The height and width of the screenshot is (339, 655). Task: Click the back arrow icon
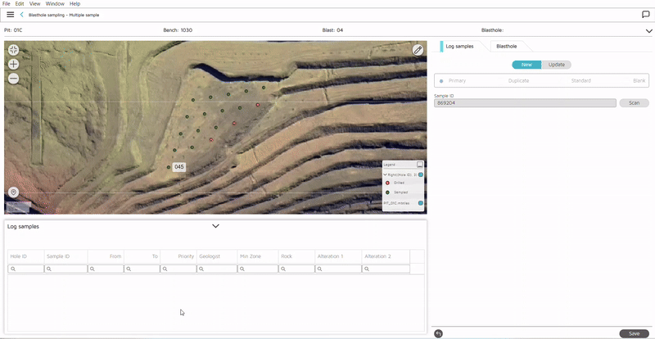click(x=21, y=15)
